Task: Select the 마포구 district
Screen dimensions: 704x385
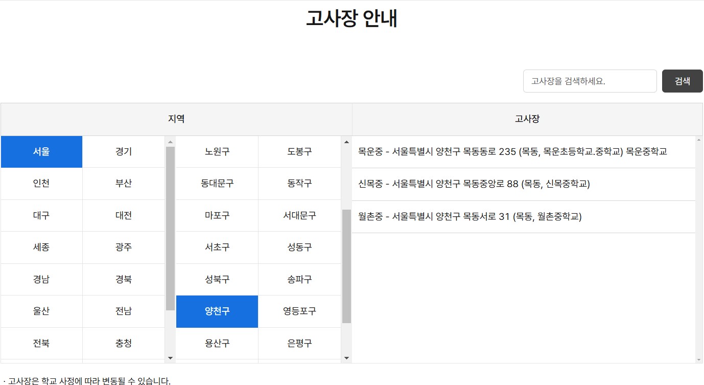Action: pos(217,215)
